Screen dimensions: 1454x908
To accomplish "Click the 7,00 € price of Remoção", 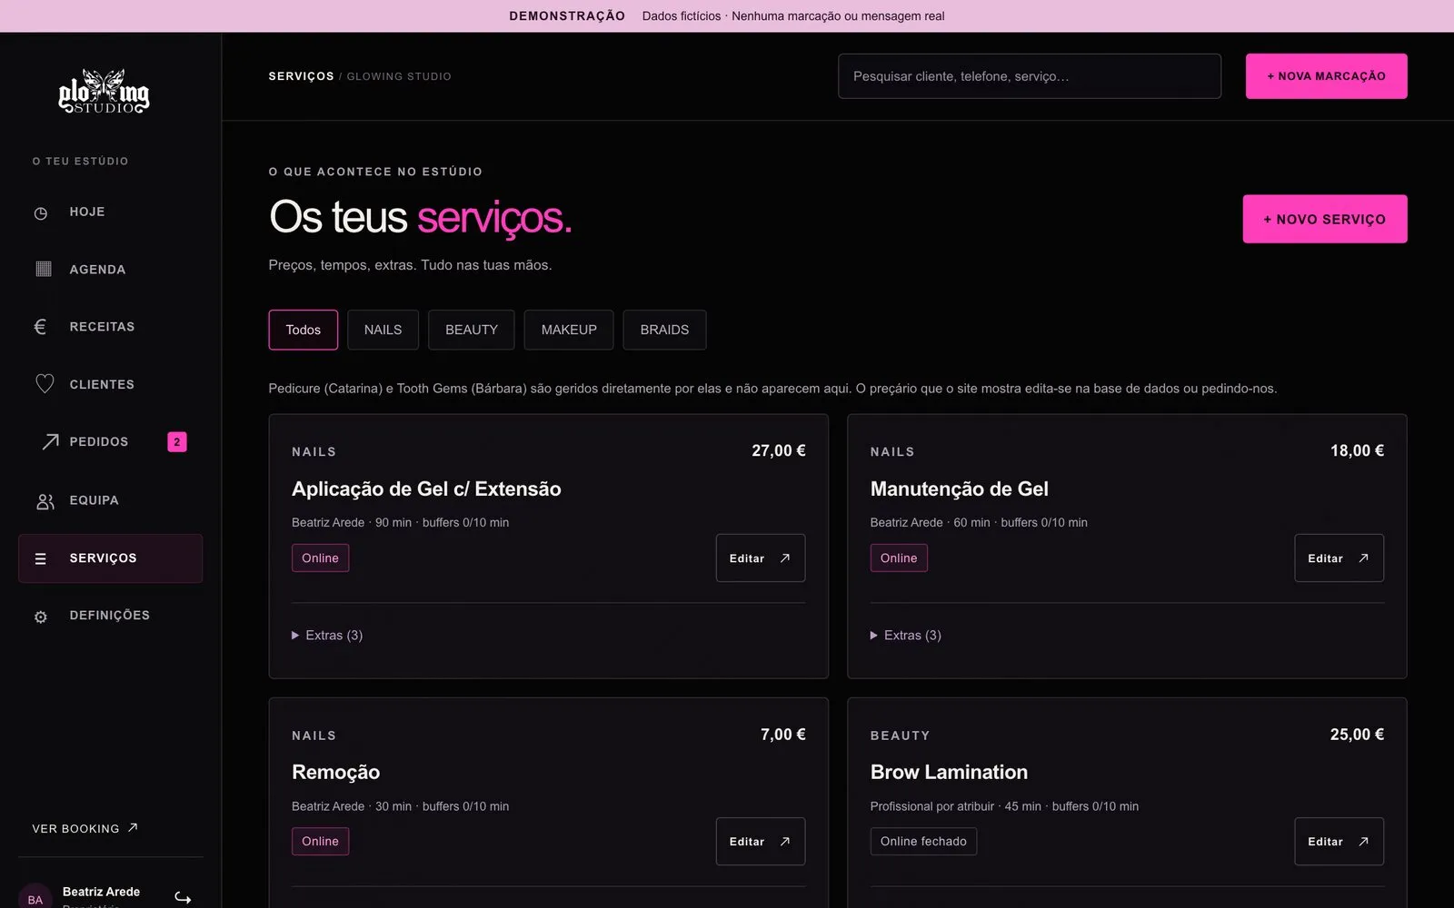I will point(783,735).
